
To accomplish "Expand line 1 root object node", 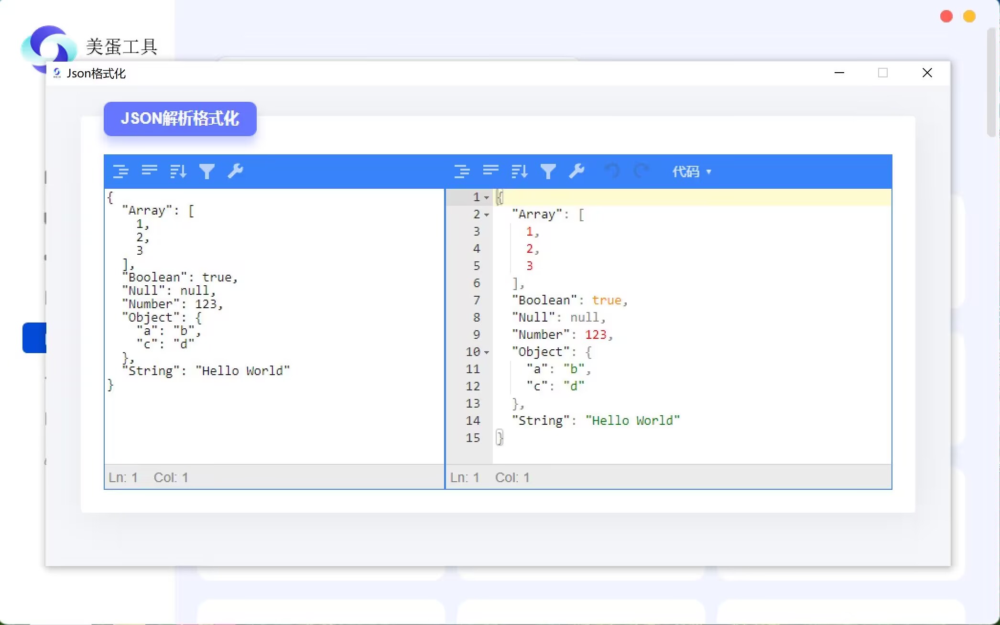I will coord(487,197).
